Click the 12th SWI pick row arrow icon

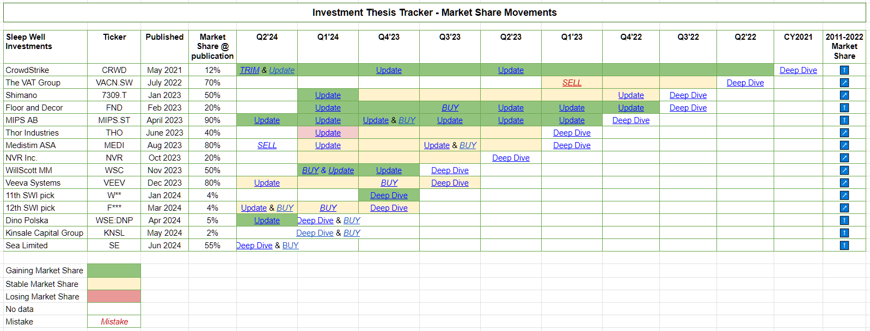pos(844,208)
